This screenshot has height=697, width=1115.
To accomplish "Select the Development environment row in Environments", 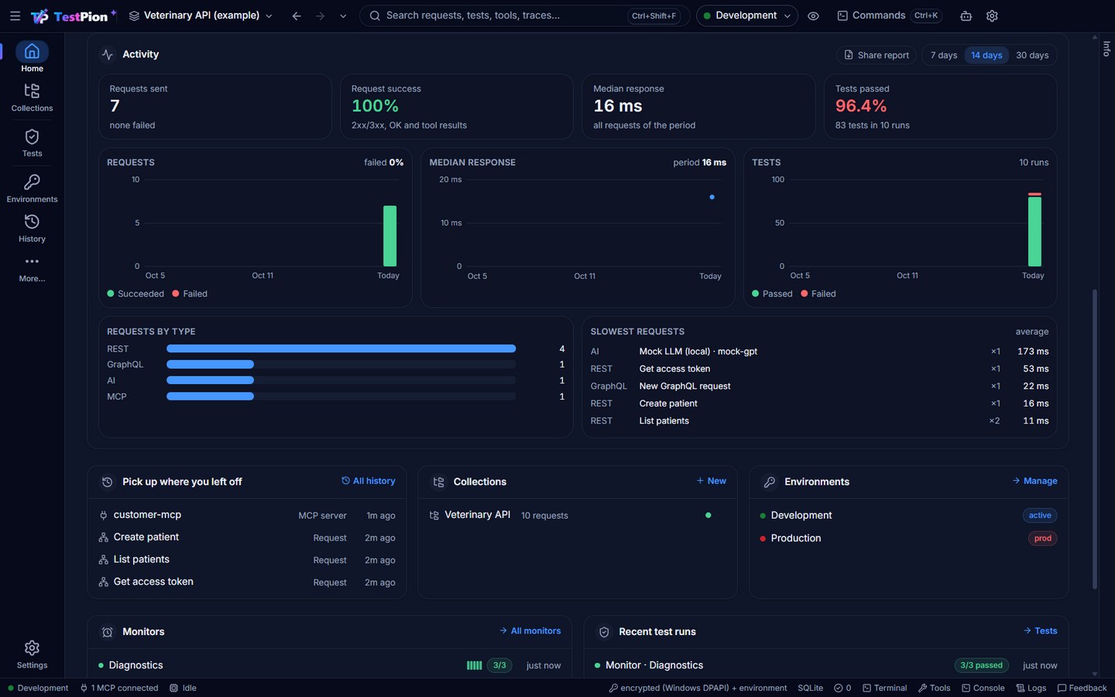I will 908,515.
